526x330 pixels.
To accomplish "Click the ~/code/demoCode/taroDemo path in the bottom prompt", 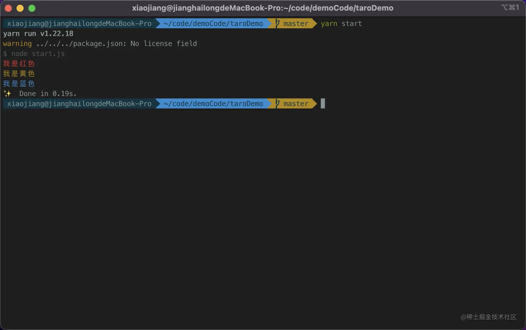I will point(213,104).
